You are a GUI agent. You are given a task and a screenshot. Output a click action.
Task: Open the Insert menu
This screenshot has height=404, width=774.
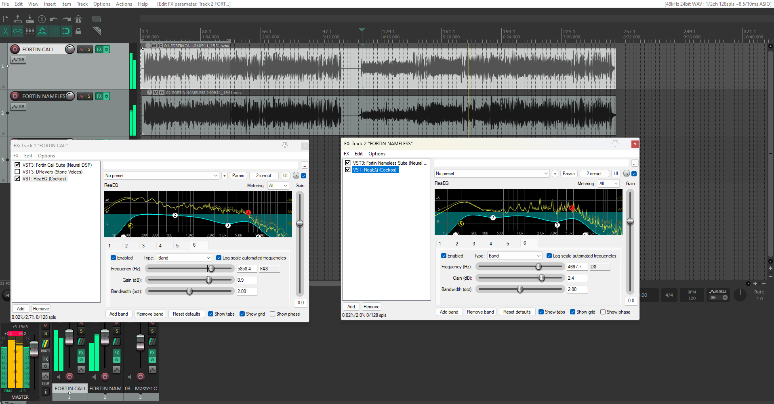point(50,4)
